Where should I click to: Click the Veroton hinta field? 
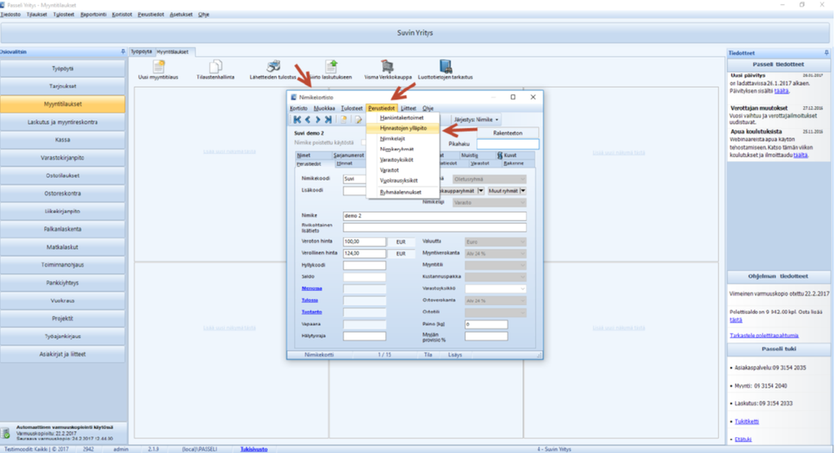pyautogui.click(x=364, y=242)
